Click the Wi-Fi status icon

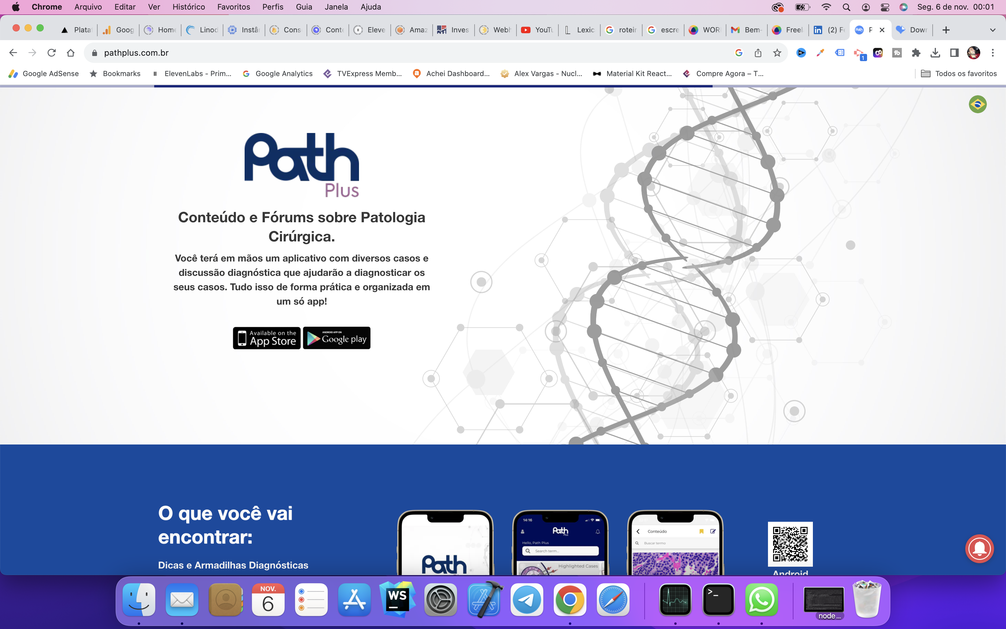point(826,7)
